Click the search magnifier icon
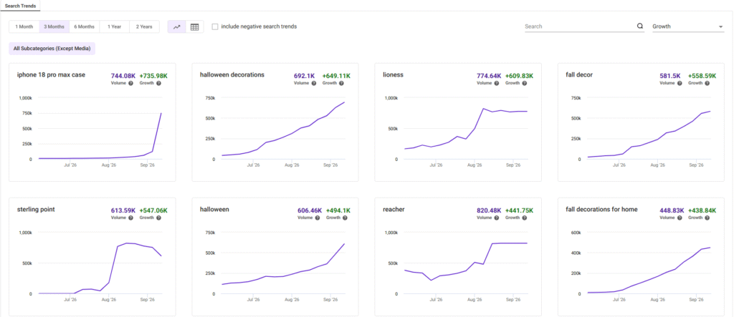The height and width of the screenshot is (317, 734). tap(640, 26)
